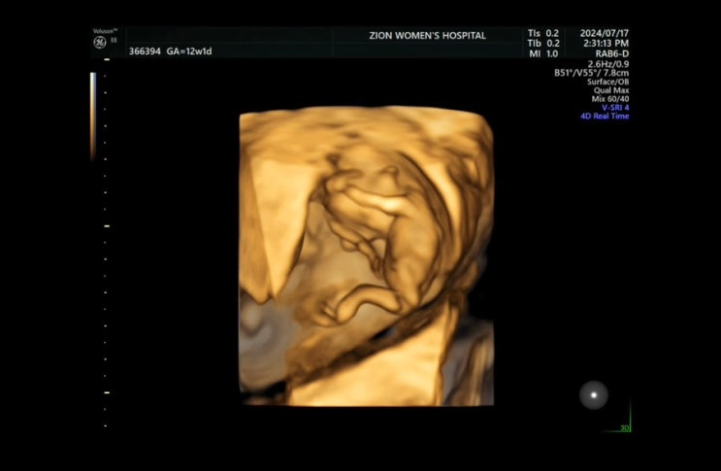This screenshot has width=721, height=471.
Task: Click the Mix 60/40 setting text
Action: [610, 99]
